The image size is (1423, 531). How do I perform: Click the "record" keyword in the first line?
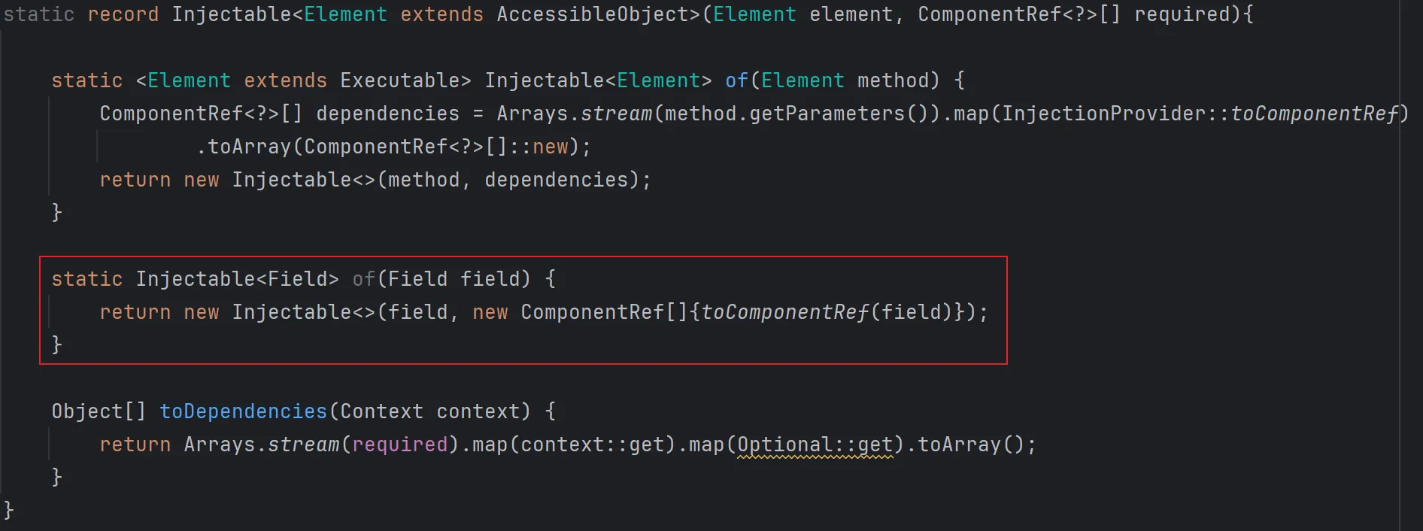tap(123, 14)
